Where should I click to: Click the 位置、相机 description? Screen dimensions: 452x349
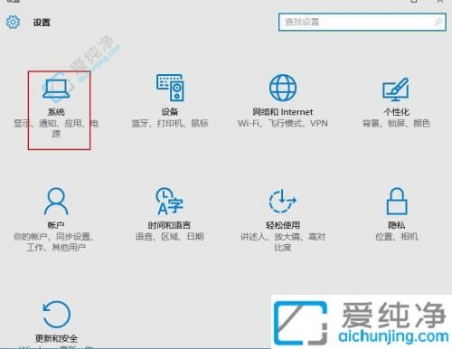pyautogui.click(x=397, y=237)
